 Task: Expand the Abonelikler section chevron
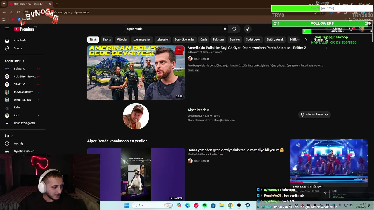tap(24, 61)
